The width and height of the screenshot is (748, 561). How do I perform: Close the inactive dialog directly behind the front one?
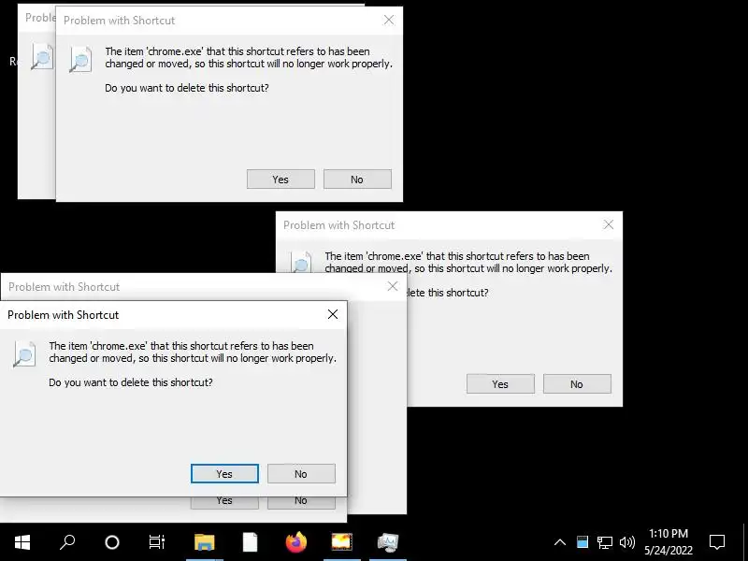tap(393, 286)
